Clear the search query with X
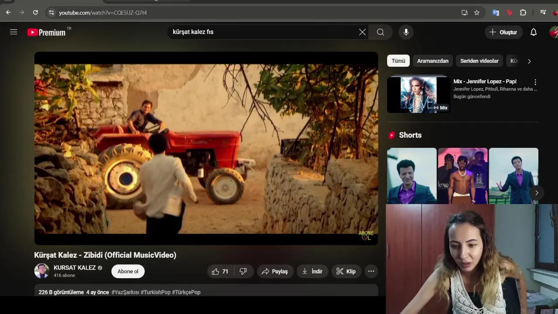 coord(362,32)
